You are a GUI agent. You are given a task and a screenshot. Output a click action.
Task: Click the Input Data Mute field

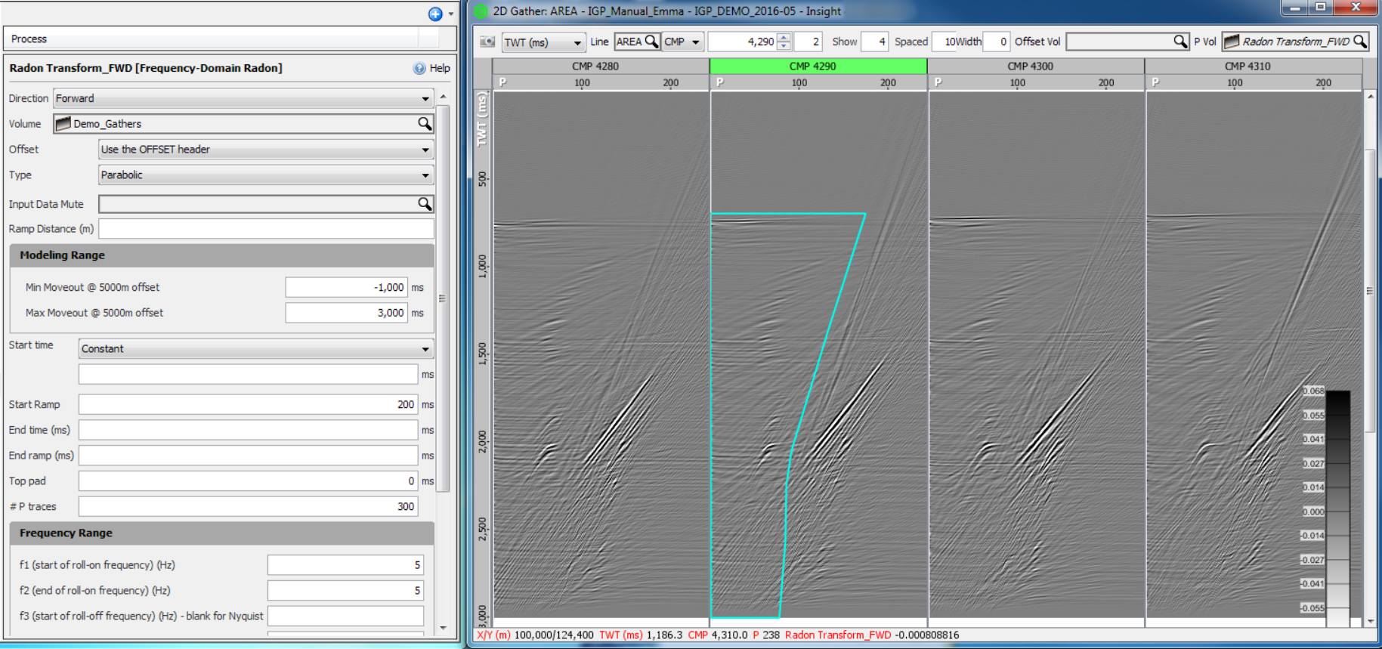coord(258,204)
